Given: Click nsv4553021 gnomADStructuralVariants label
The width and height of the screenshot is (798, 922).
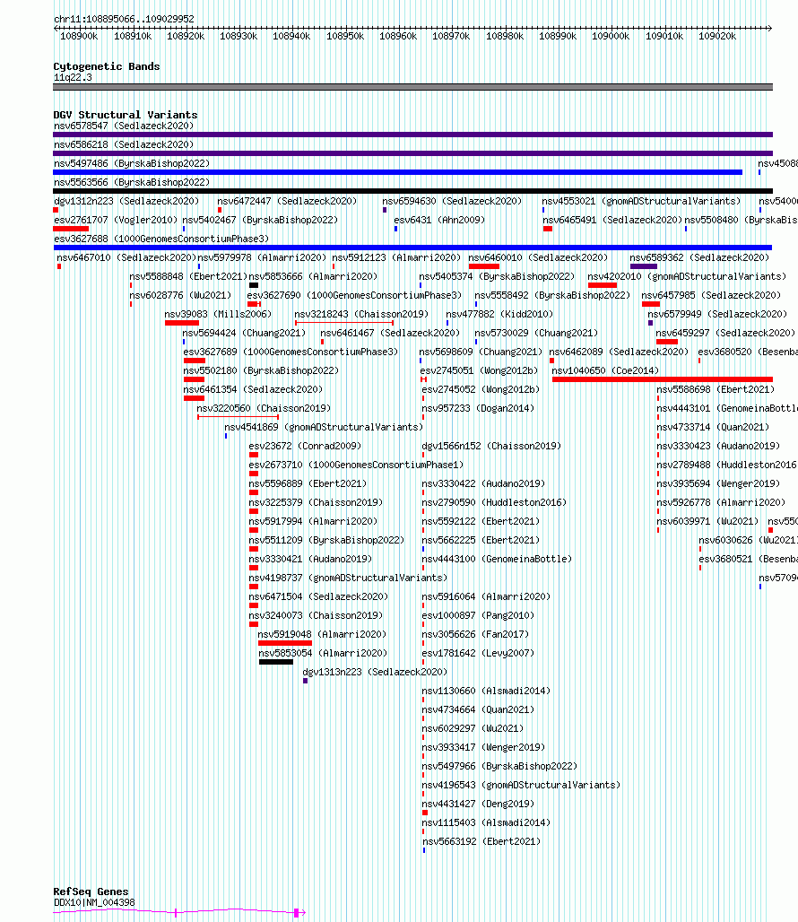Looking at the screenshot, I should pos(641,201).
